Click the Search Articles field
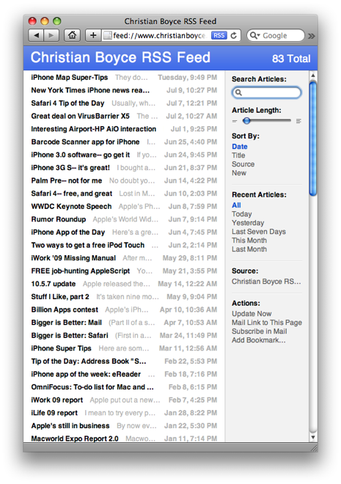341x484 pixels. coord(267,92)
